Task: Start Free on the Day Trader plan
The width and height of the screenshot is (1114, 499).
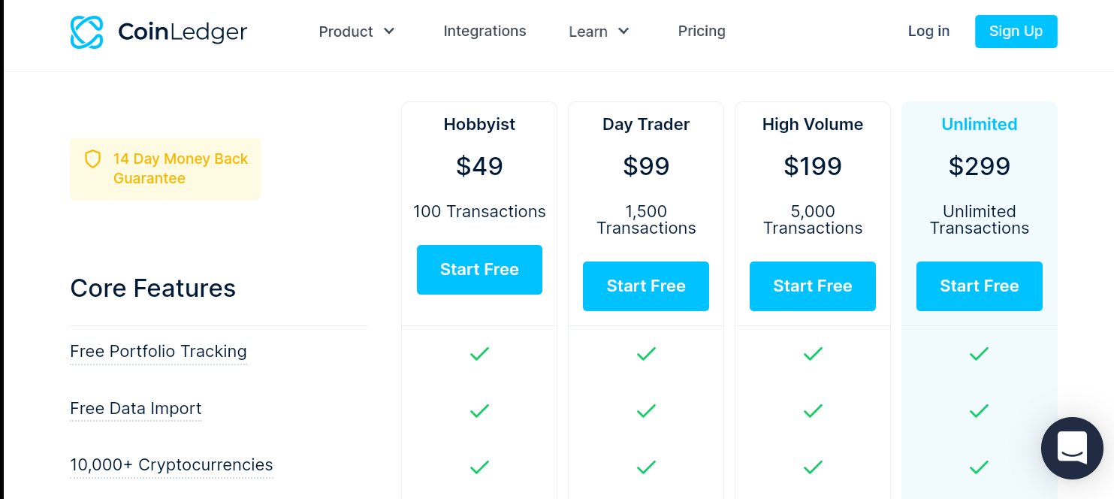Action: pyautogui.click(x=646, y=286)
